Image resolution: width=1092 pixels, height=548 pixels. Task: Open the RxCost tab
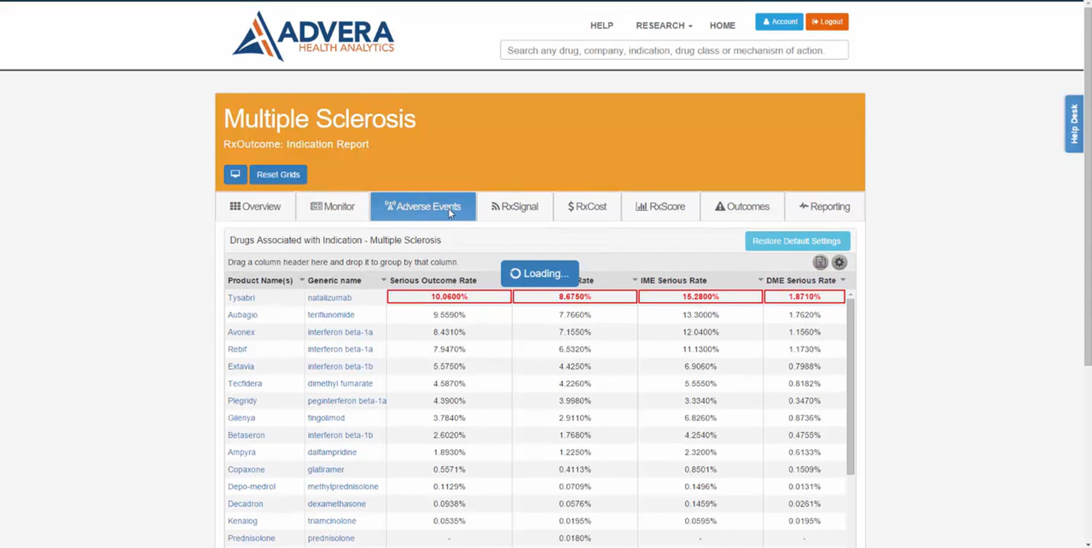(x=587, y=206)
